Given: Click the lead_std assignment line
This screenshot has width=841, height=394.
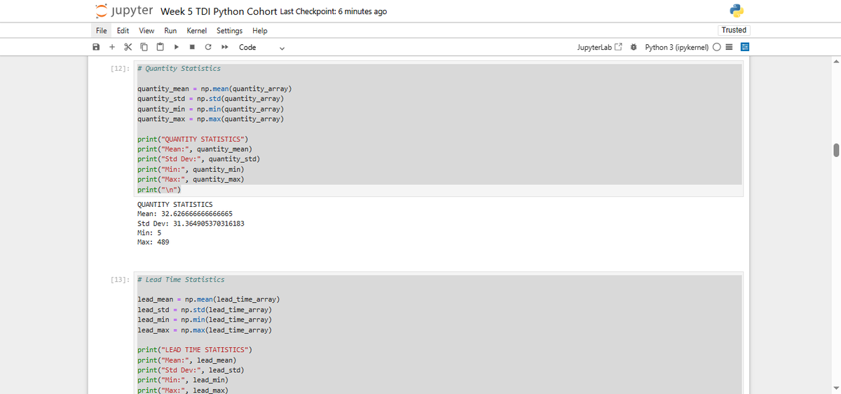Looking at the screenshot, I should coord(205,310).
